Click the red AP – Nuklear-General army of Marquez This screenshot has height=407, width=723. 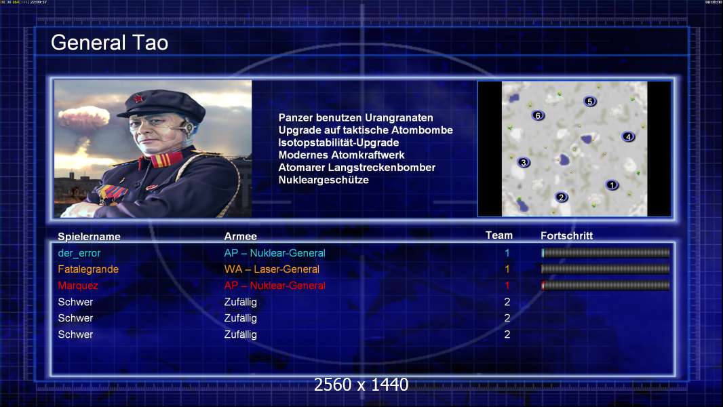[x=275, y=286]
